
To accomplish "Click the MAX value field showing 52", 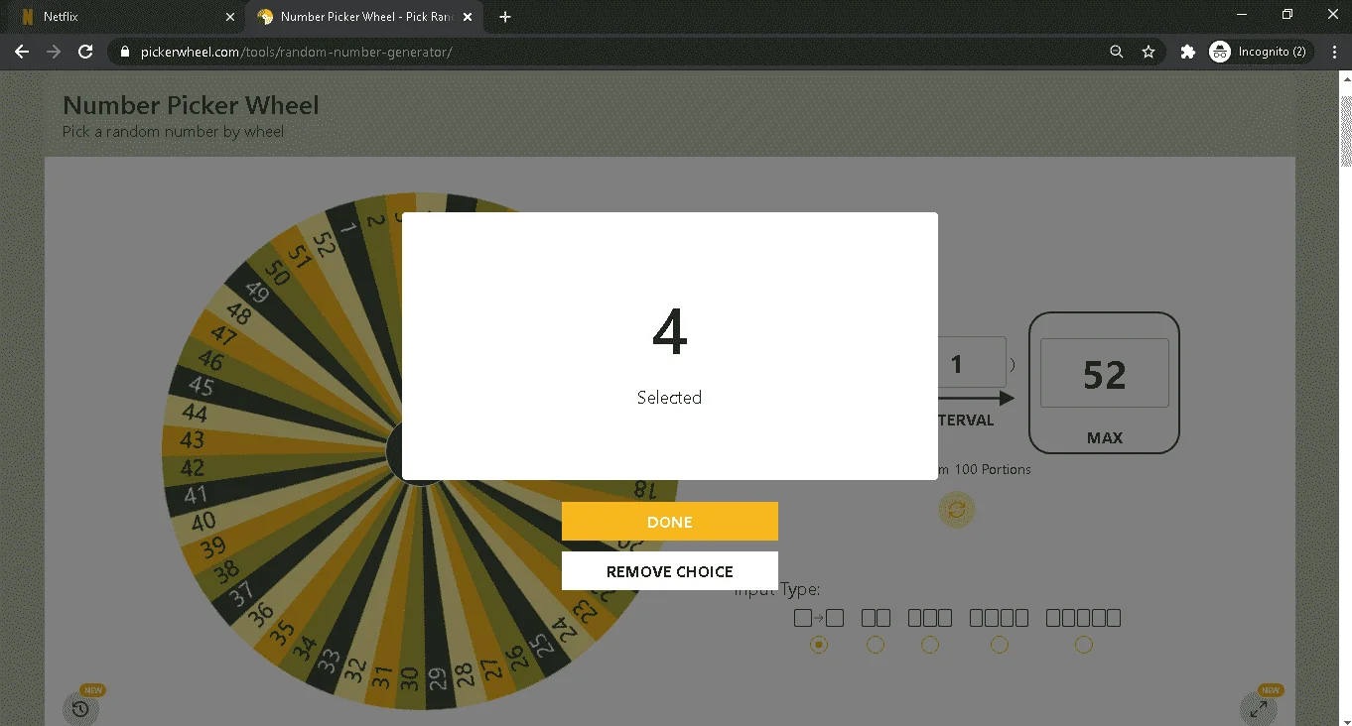I will [x=1105, y=374].
